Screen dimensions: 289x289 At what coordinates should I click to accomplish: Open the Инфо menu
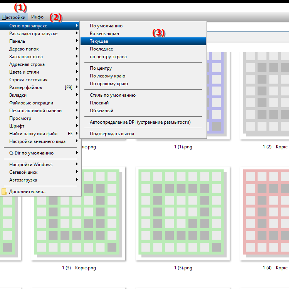(x=37, y=17)
